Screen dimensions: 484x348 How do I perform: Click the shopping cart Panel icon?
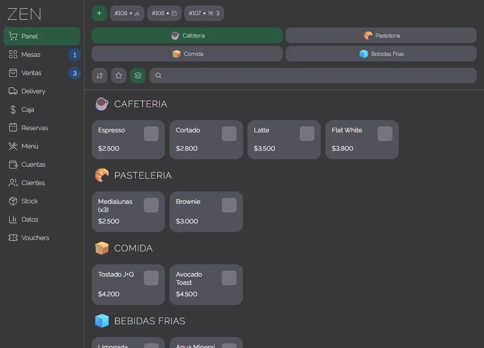point(13,36)
